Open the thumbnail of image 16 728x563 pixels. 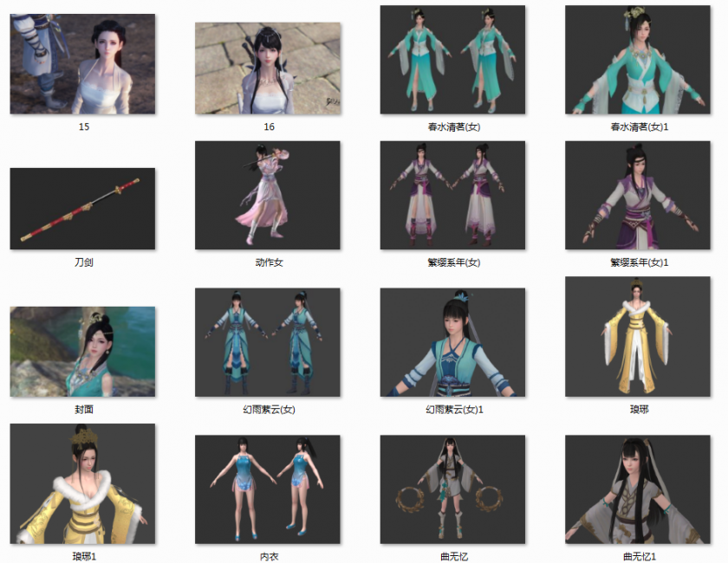[268, 68]
